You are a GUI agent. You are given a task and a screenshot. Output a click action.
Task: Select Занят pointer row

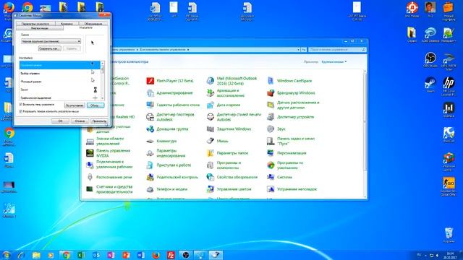(x=59, y=90)
